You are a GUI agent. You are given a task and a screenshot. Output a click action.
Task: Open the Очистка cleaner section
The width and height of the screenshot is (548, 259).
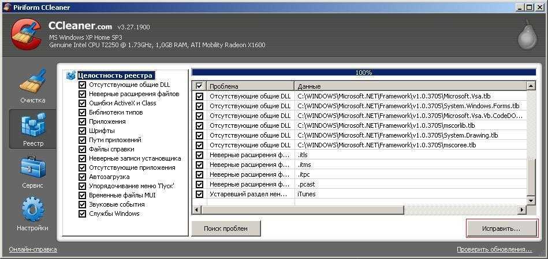(x=32, y=87)
